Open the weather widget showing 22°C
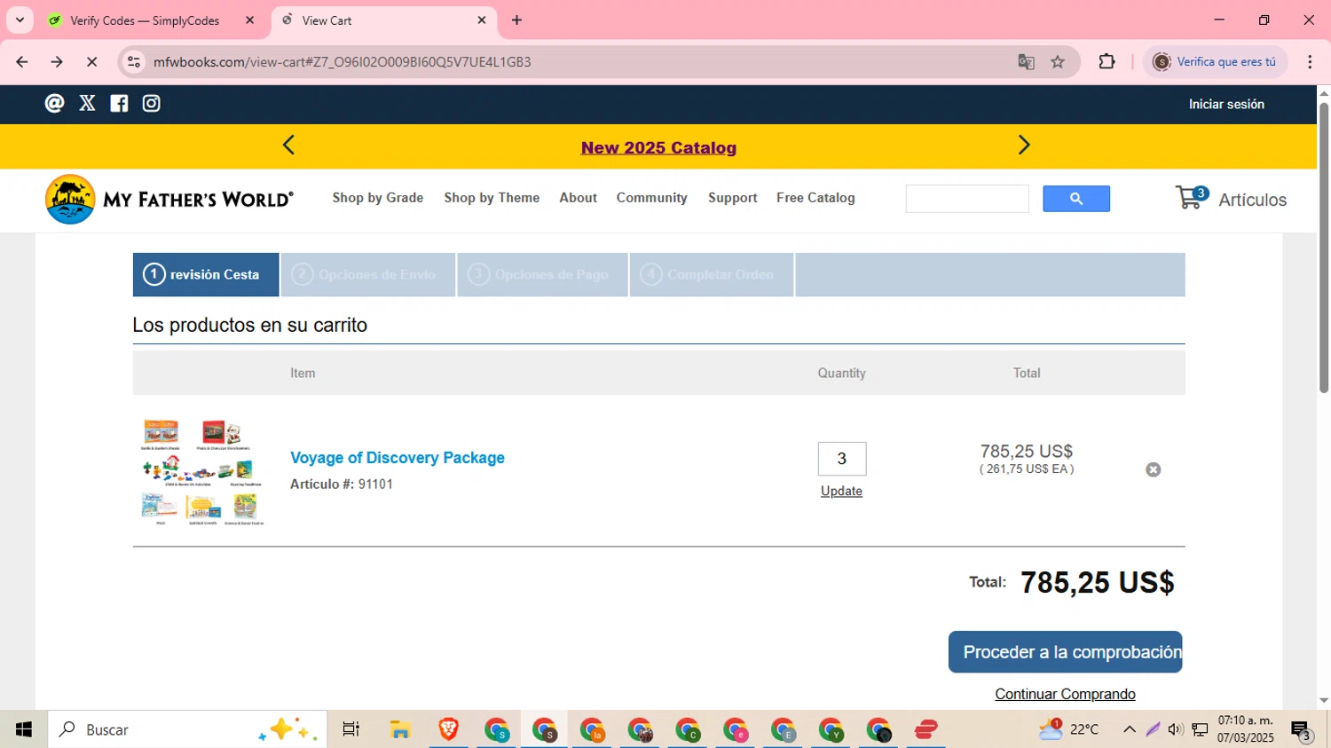Screen dimensions: 1331x748 tap(1069, 729)
